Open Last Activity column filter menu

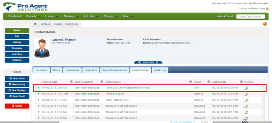tap(241, 82)
